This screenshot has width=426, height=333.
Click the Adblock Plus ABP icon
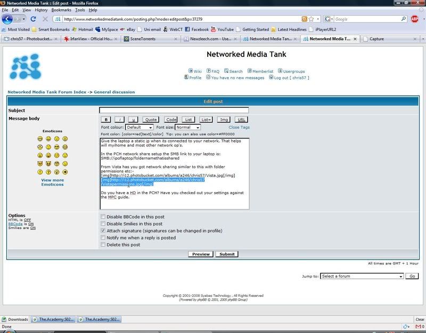click(x=415, y=19)
